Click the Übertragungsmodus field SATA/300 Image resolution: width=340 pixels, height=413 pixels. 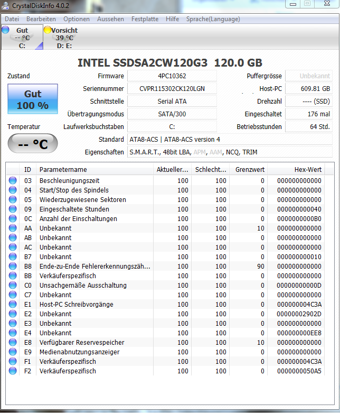(x=172, y=114)
